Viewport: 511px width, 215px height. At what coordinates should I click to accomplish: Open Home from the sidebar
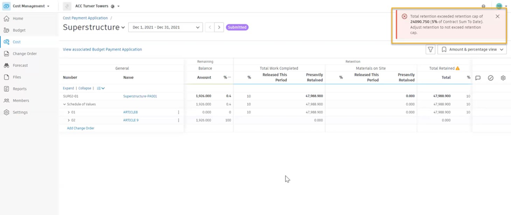coord(18,19)
